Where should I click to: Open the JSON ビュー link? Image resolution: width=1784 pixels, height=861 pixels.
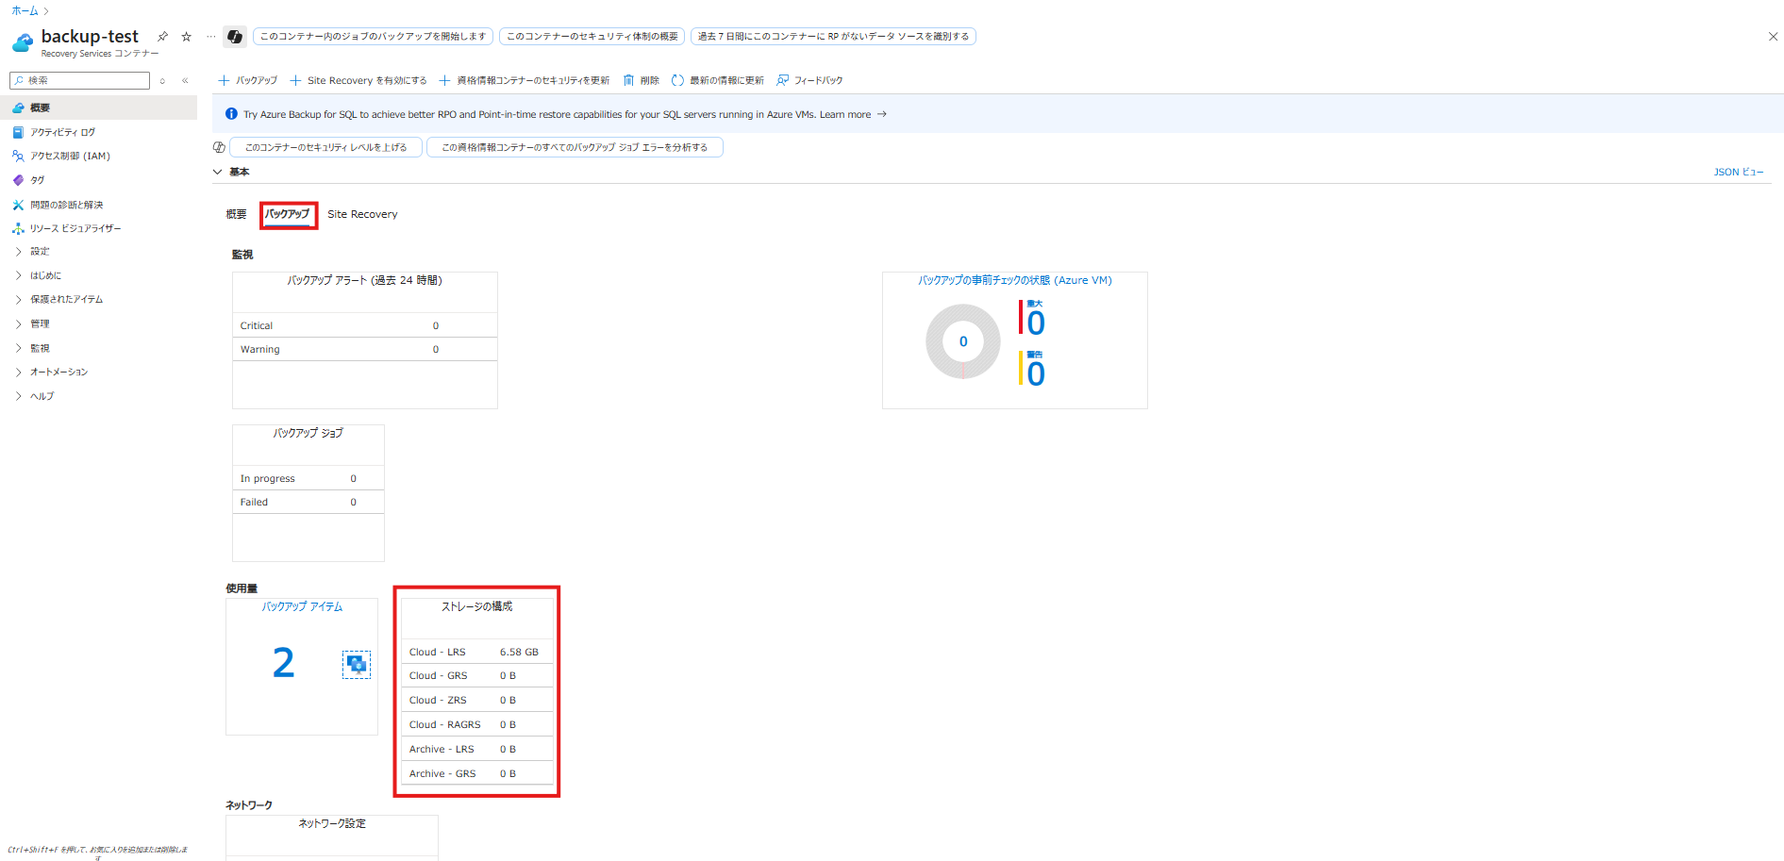[1738, 172]
